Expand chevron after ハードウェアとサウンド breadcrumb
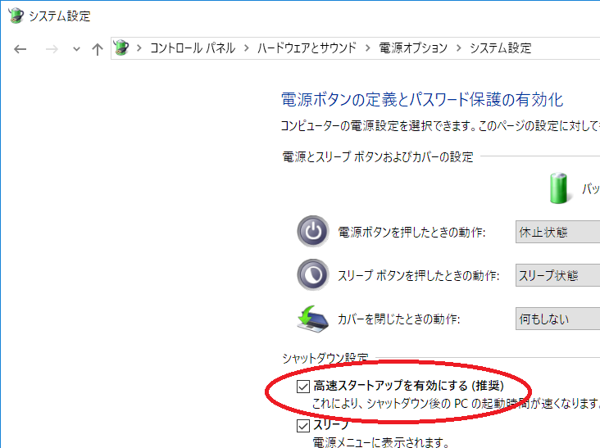 click(368, 48)
